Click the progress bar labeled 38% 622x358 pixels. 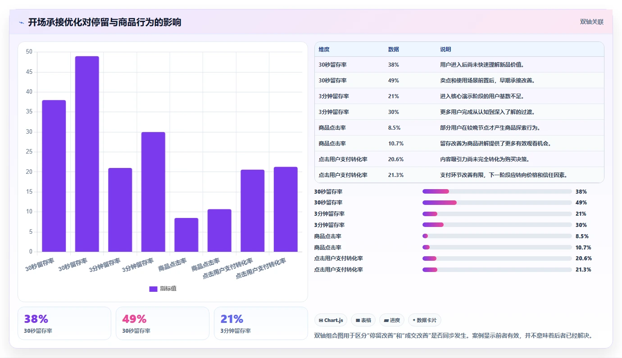[497, 191]
